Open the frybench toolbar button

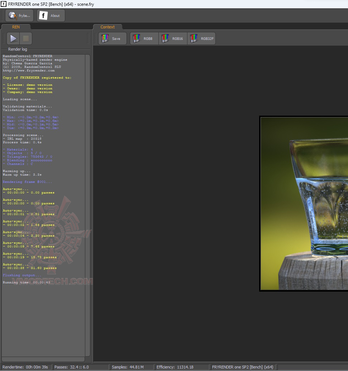(x=19, y=15)
